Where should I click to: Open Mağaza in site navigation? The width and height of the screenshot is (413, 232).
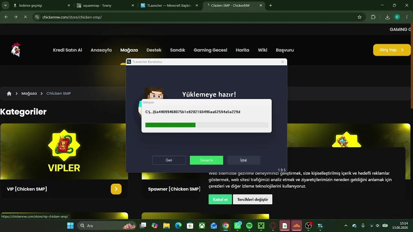tap(129, 50)
